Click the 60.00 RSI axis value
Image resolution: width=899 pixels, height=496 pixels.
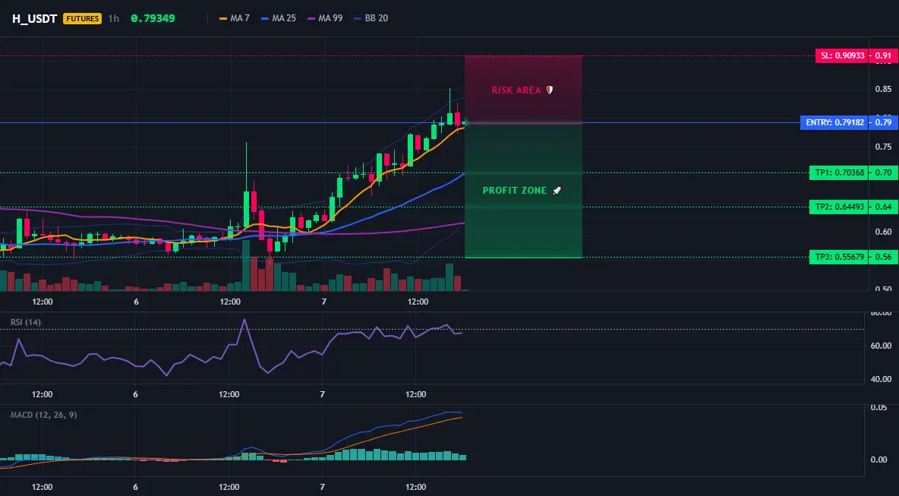882,346
